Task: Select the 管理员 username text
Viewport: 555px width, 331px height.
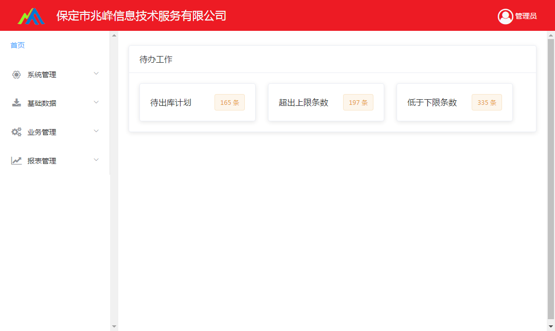Action: pos(526,16)
